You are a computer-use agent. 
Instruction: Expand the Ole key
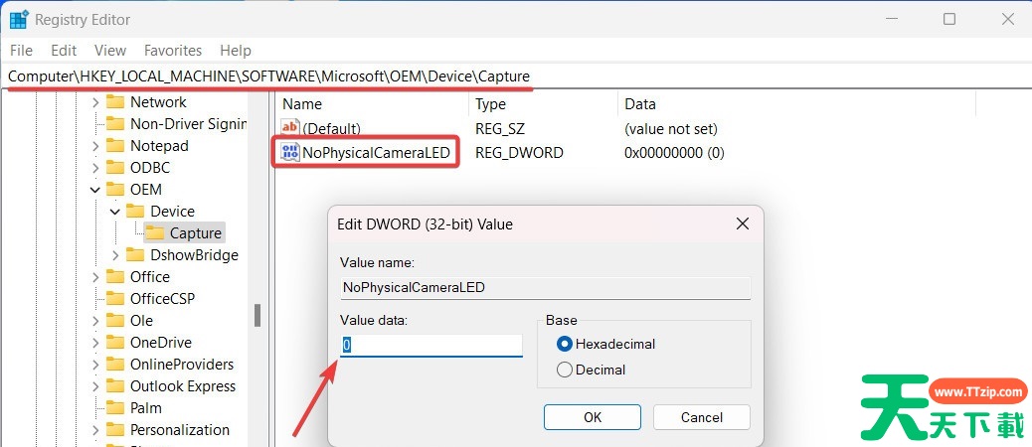click(x=95, y=321)
